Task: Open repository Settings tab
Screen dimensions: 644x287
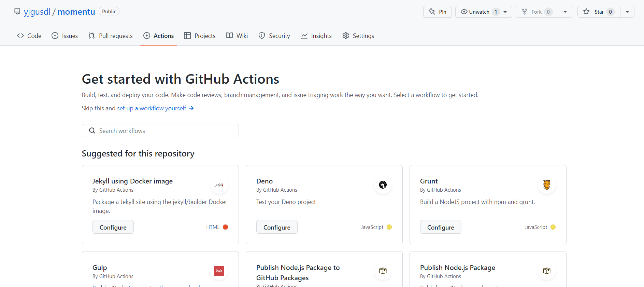Action: [x=358, y=36]
